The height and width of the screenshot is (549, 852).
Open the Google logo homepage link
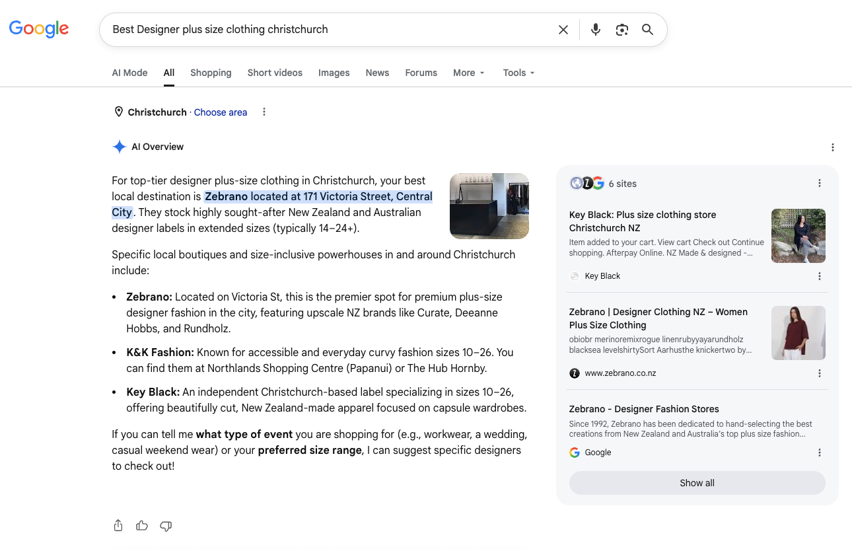(39, 29)
